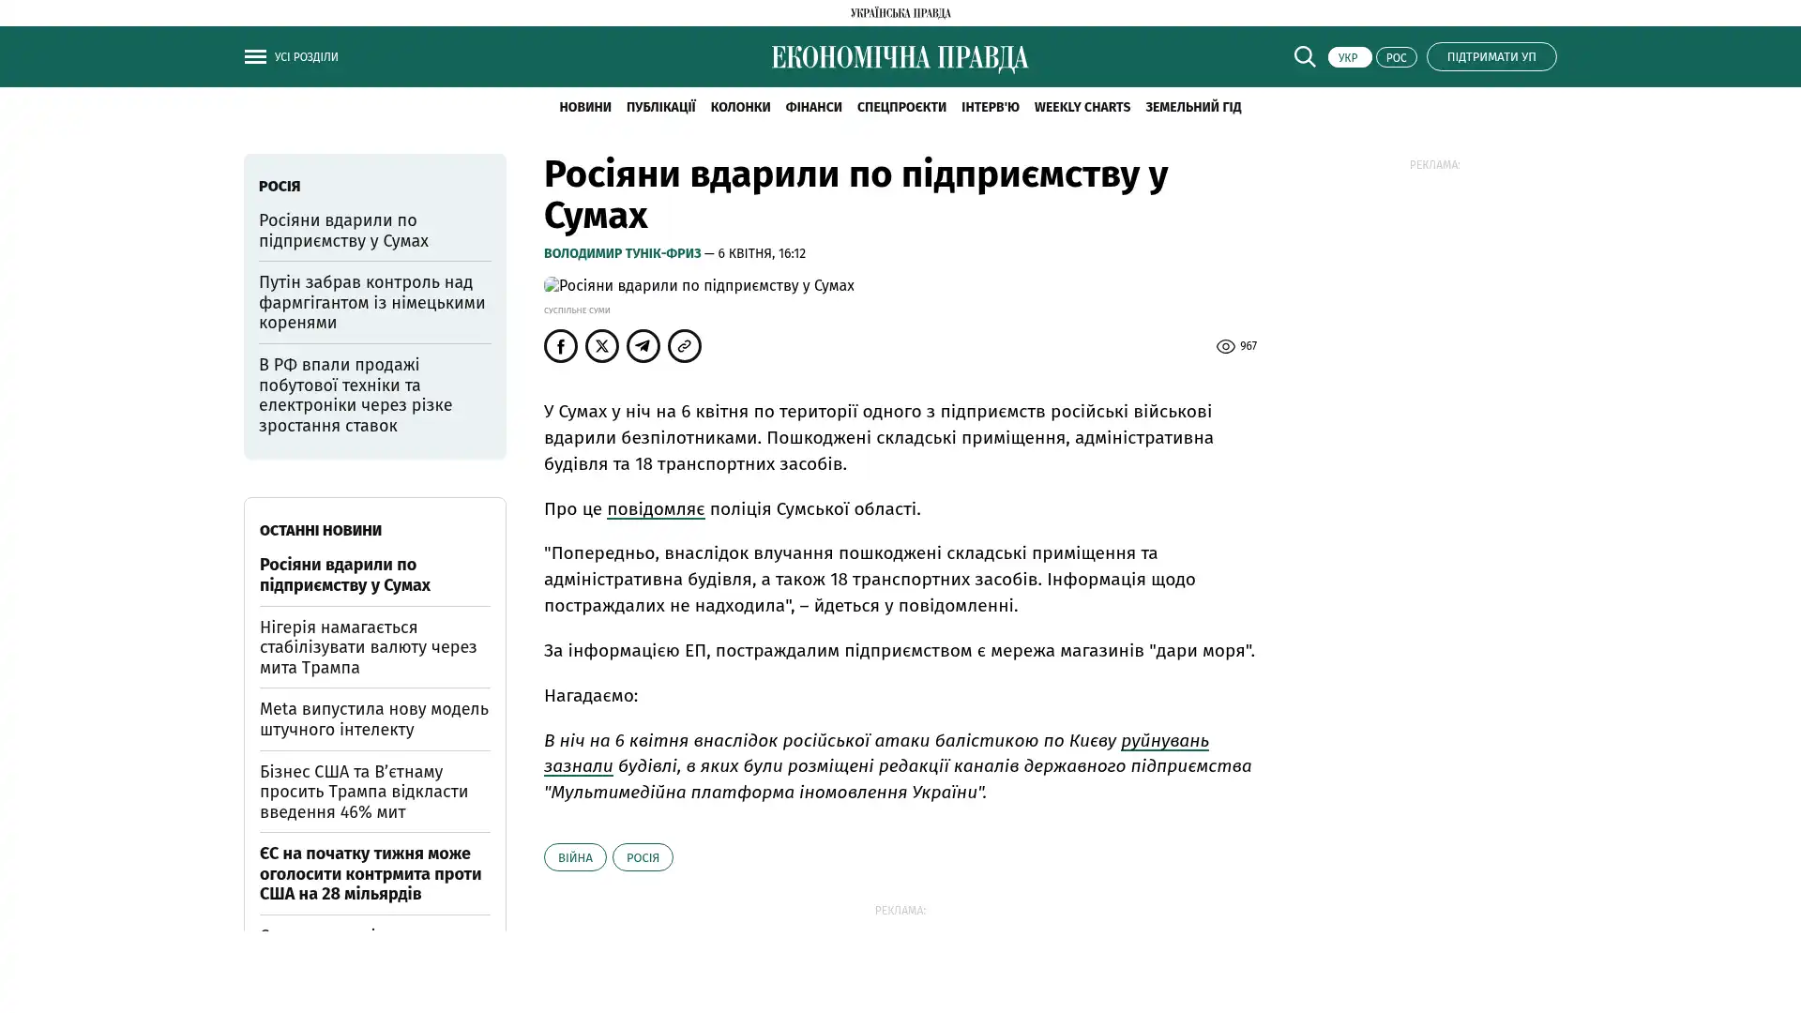Click the ПІДТРИМАТИ УП button
The height and width of the screenshot is (1013, 1801).
click(1491, 56)
